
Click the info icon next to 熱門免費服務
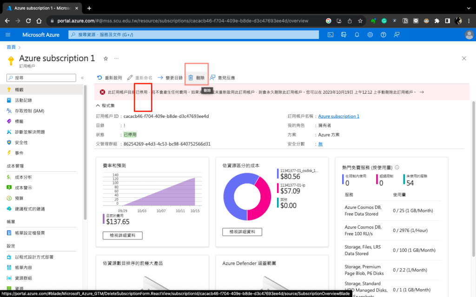pos(397,167)
